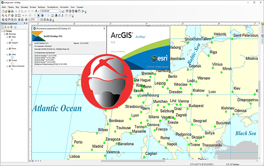Viewport: 264px width, 166px height.
Task: Collapse the Cities layer expander
Action: pos(7,37)
